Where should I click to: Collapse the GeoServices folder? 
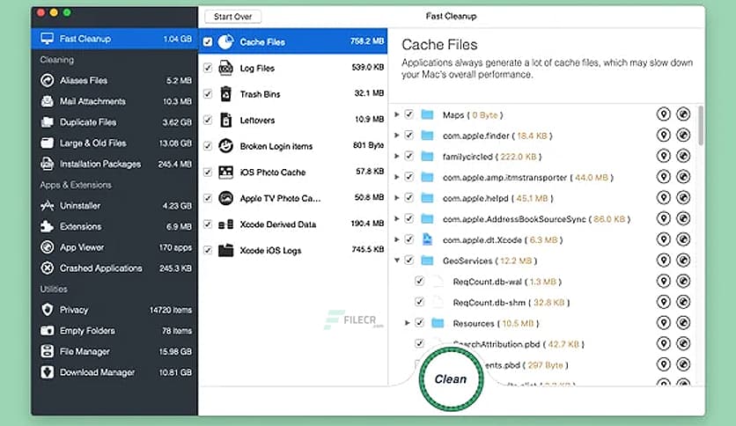point(397,260)
